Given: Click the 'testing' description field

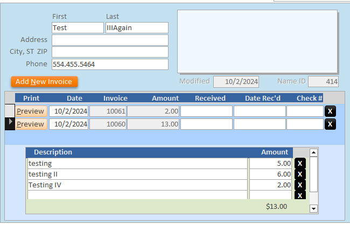Looking at the screenshot, I should [137, 164].
